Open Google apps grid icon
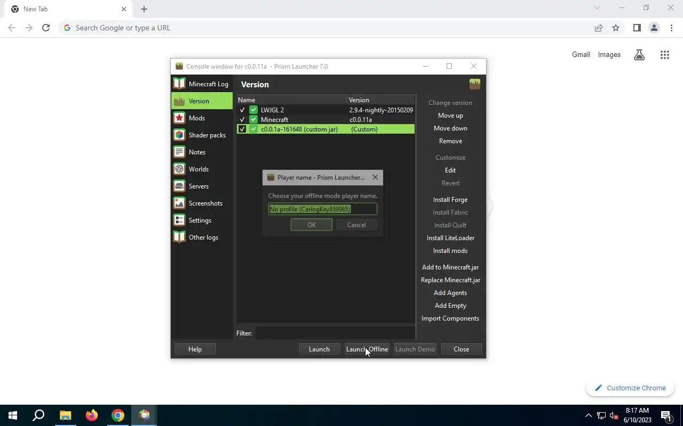 (665, 55)
